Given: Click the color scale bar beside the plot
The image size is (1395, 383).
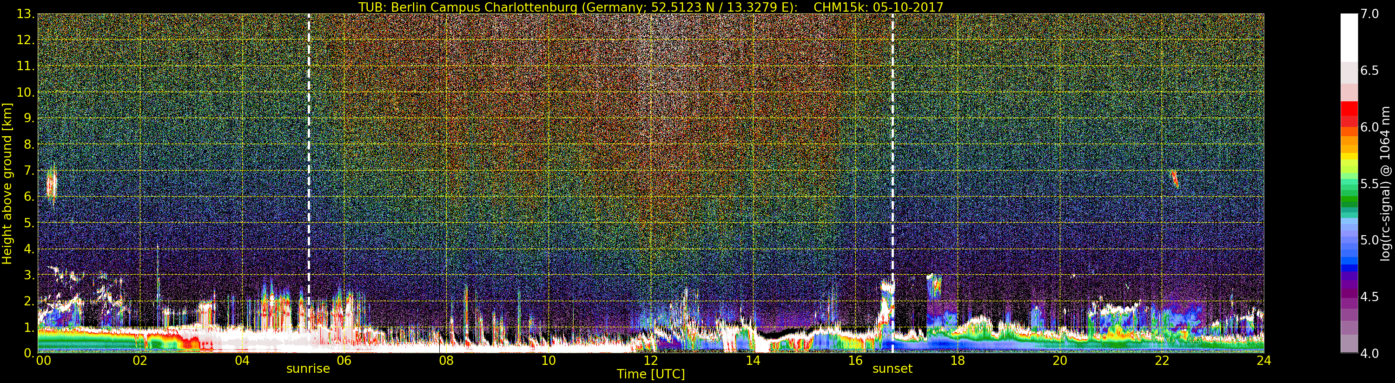Looking at the screenshot, I should (x=1349, y=183).
